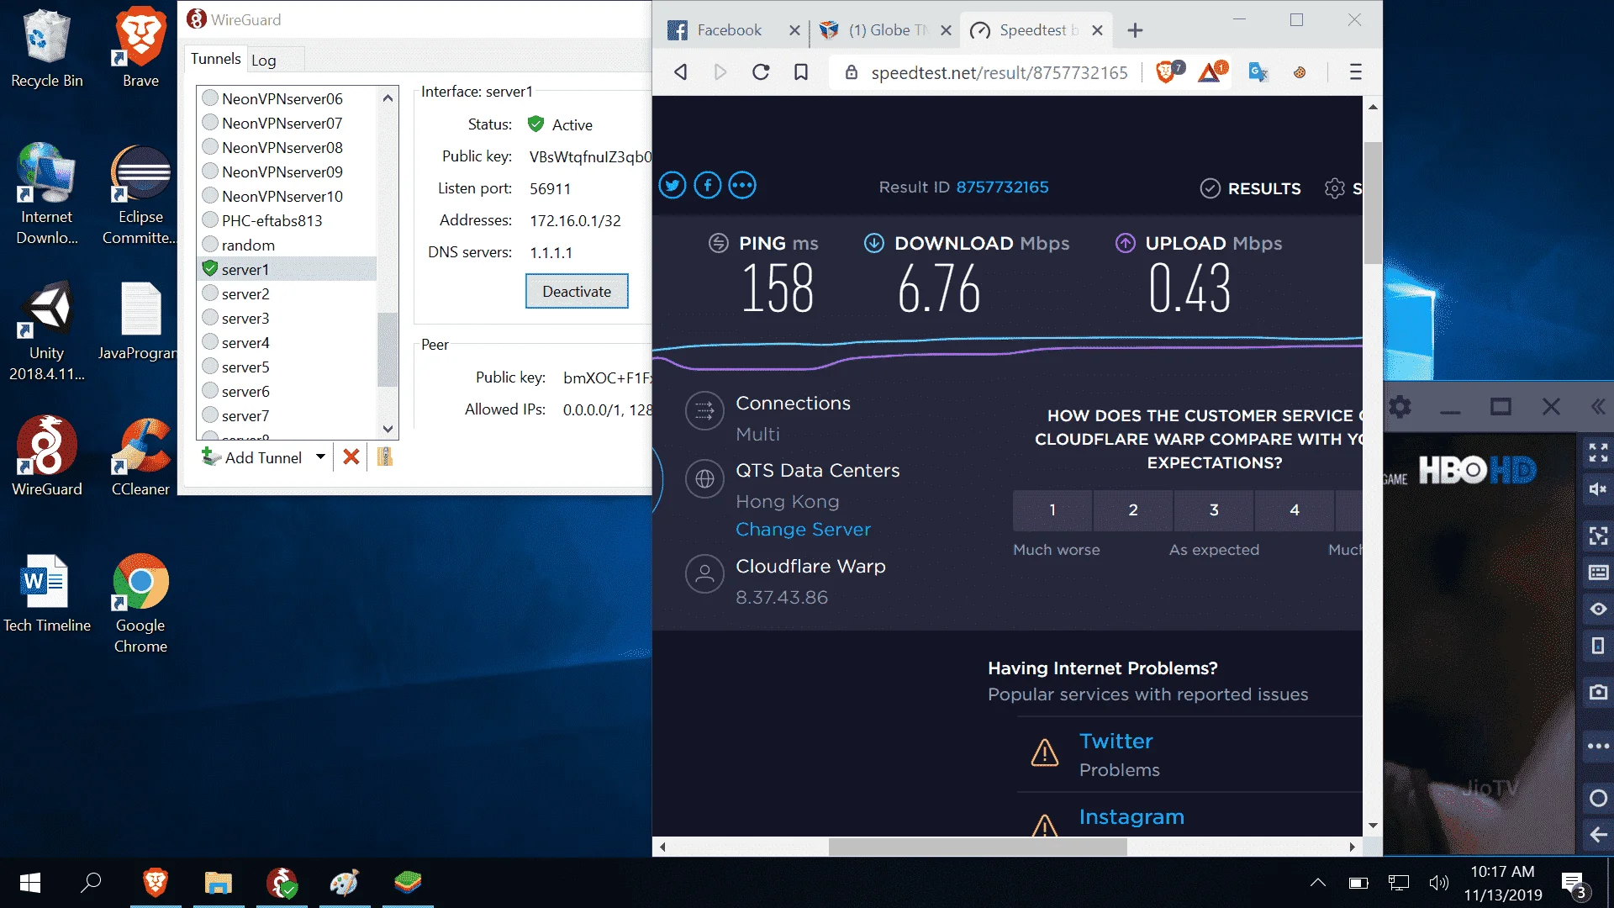The image size is (1614, 908).
Task: Export tunnels to zip icon in WireGuard
Action: tap(385, 457)
